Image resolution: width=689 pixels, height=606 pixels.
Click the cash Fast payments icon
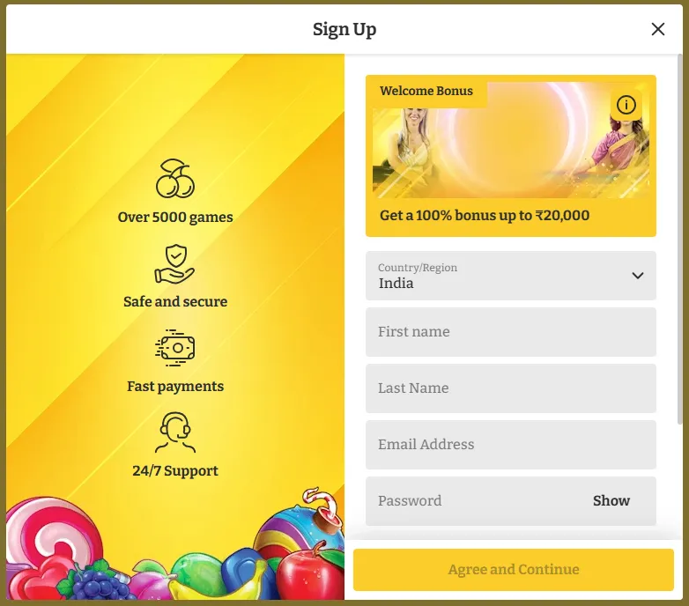(x=174, y=348)
